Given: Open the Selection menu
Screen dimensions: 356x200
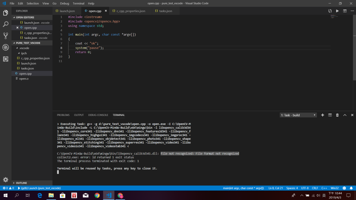Looking at the screenshot, I should (33, 3).
